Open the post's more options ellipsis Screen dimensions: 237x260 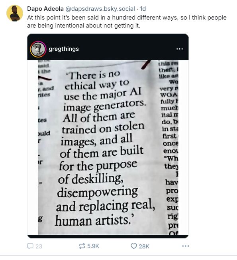[185, 246]
